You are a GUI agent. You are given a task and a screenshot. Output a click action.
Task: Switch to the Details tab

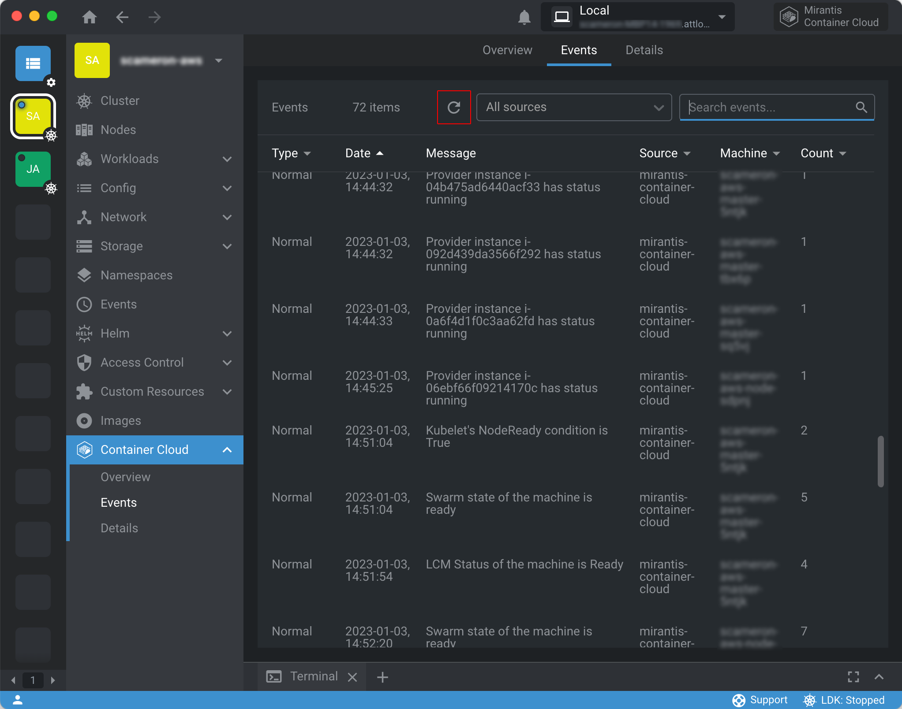pos(644,50)
